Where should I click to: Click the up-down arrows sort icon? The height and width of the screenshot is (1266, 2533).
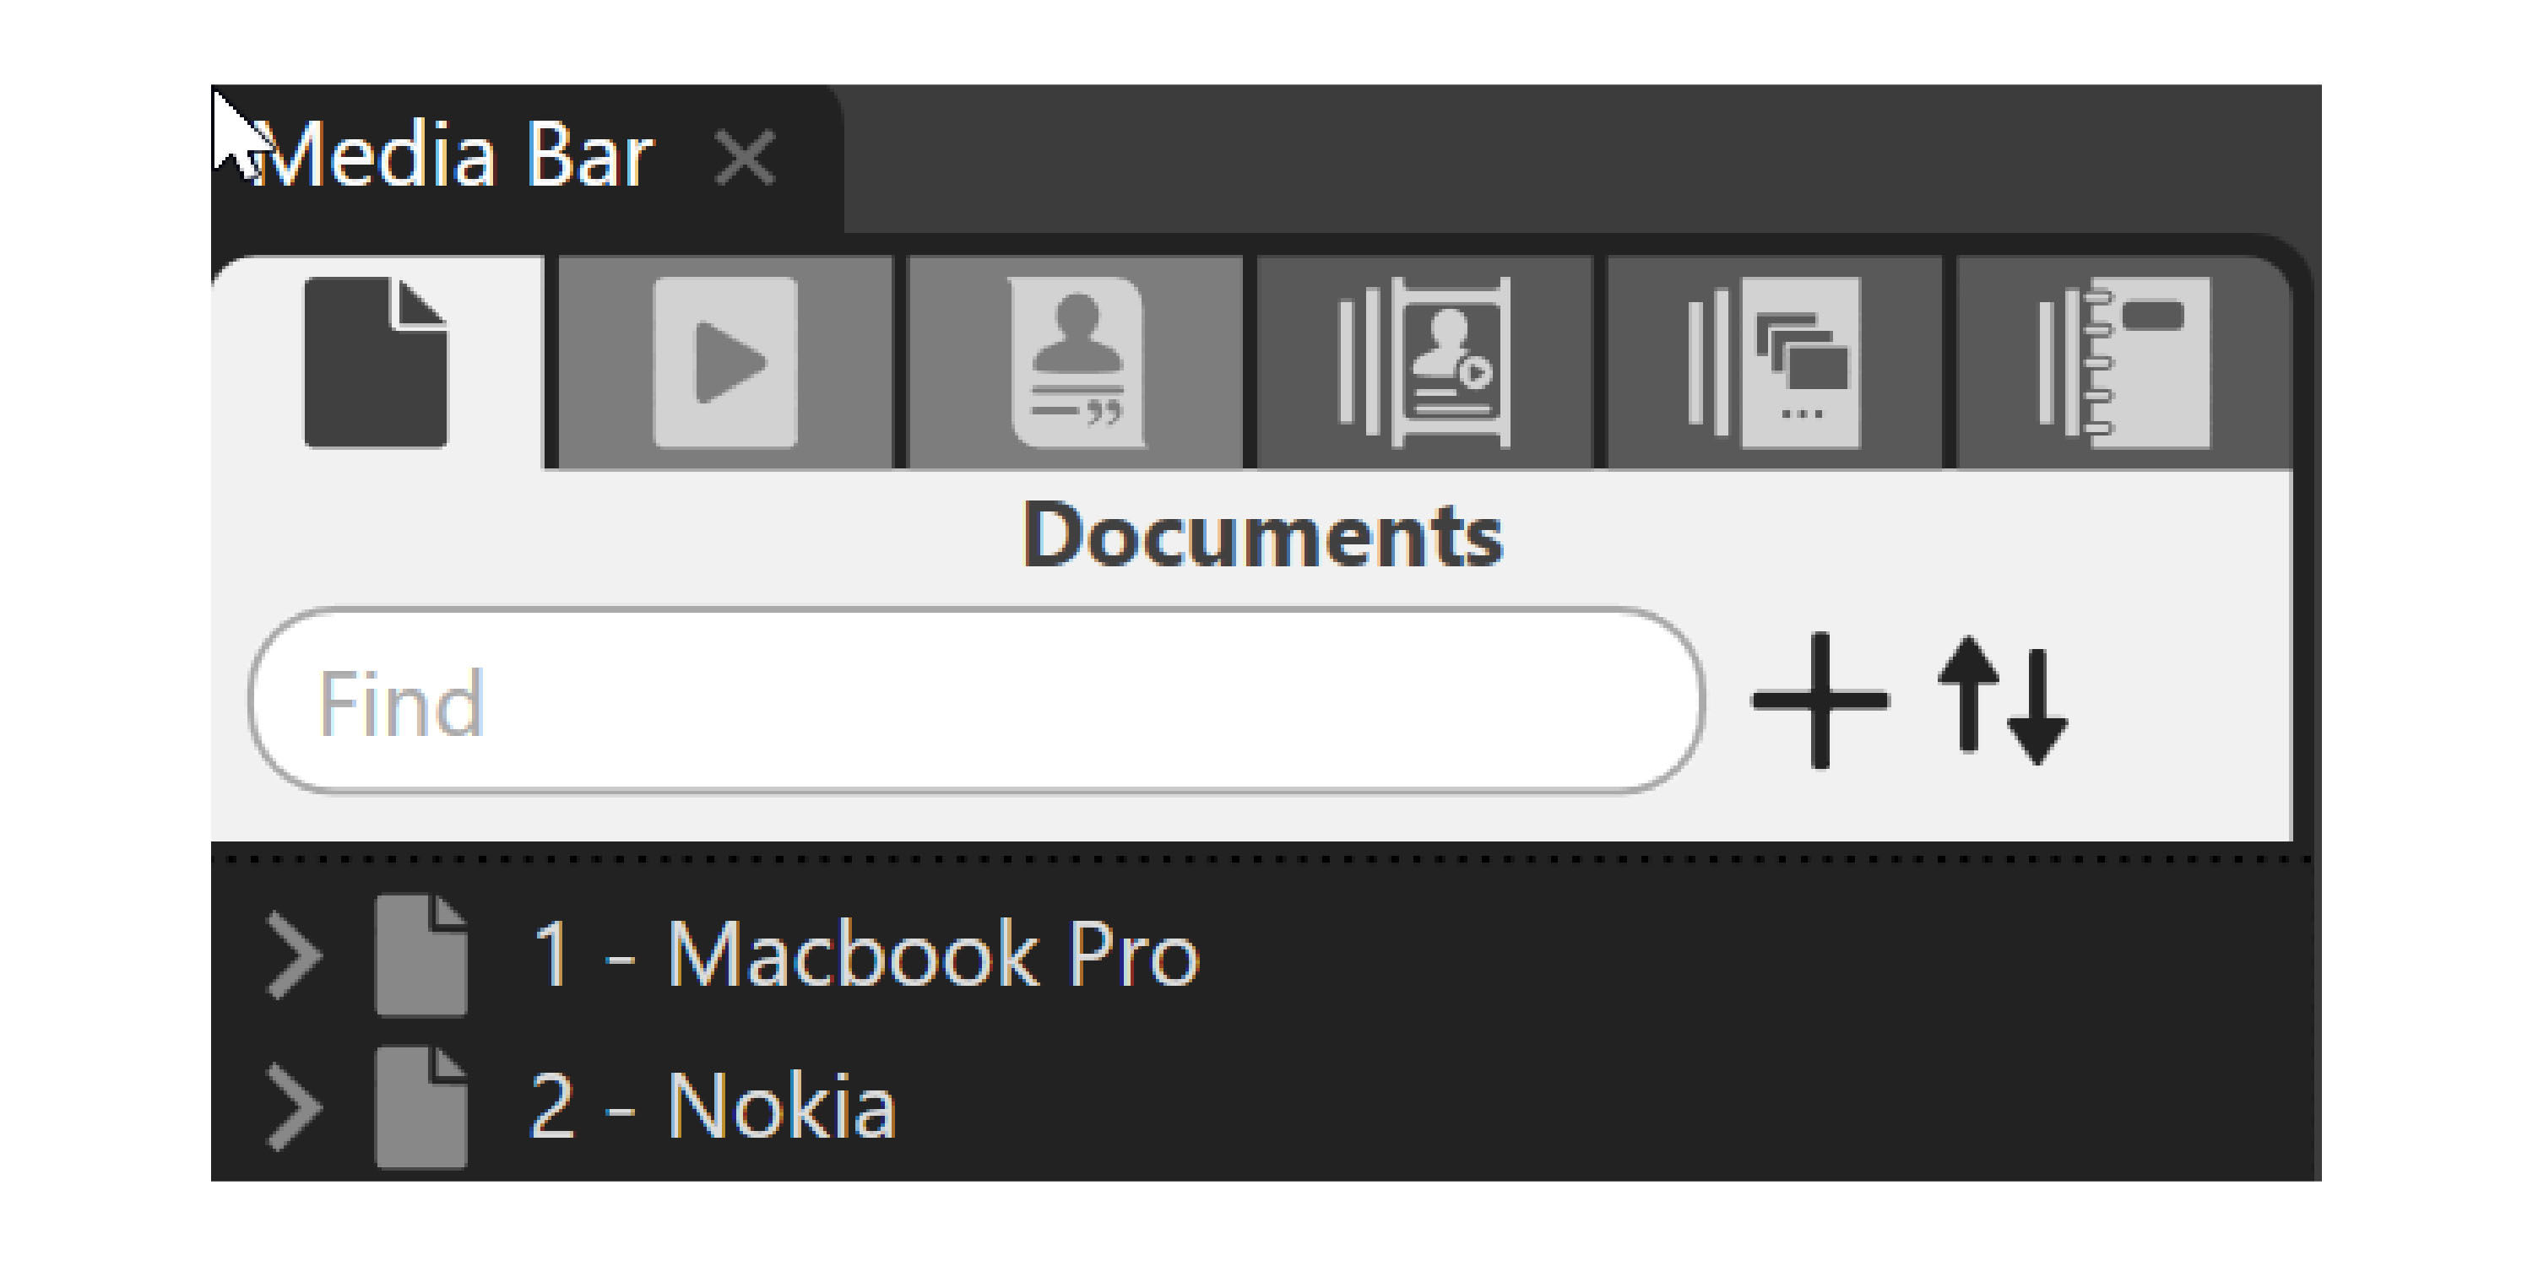(x=2002, y=700)
